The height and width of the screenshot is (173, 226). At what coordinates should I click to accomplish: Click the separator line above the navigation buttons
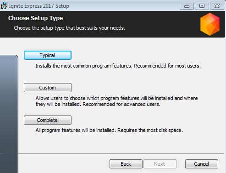click(x=121, y=153)
